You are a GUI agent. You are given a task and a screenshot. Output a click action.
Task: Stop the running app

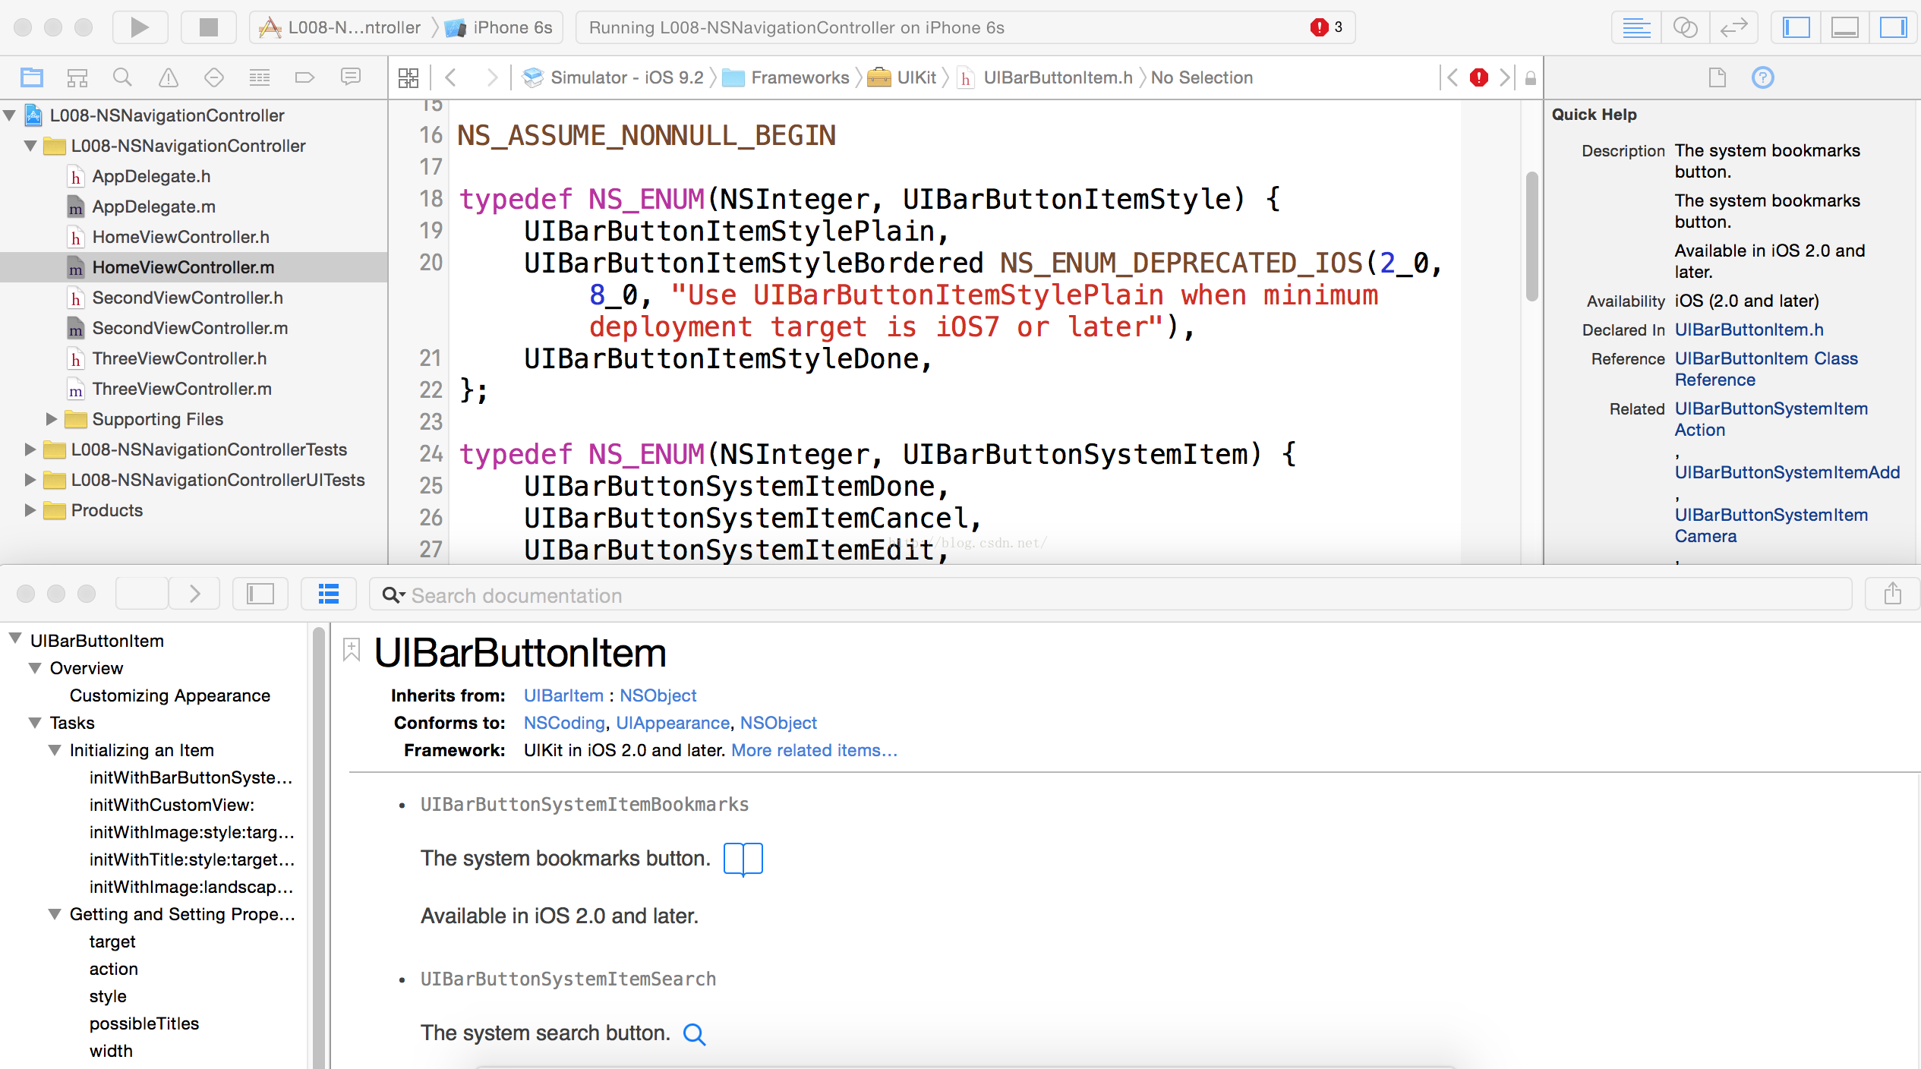[208, 28]
